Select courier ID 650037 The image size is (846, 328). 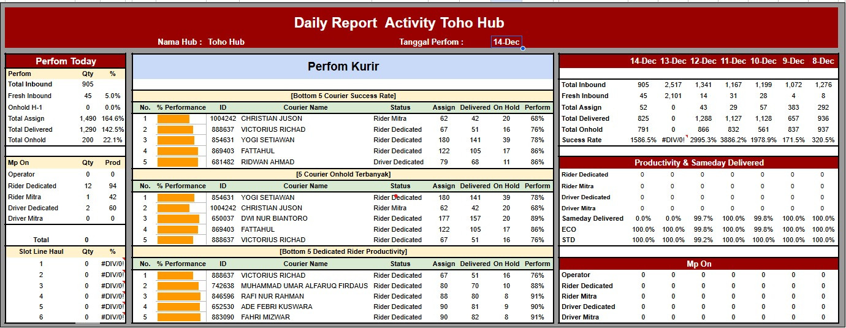click(223, 218)
